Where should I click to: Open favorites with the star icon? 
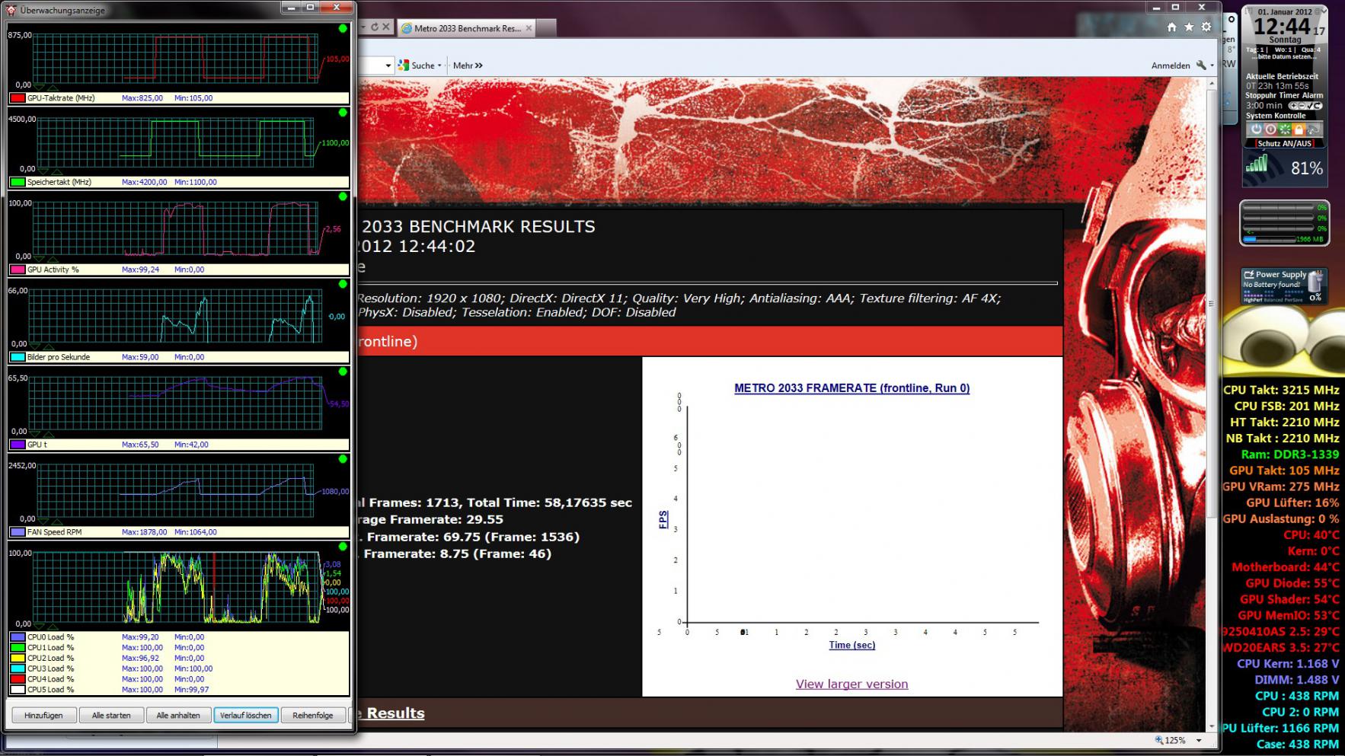click(x=1189, y=27)
